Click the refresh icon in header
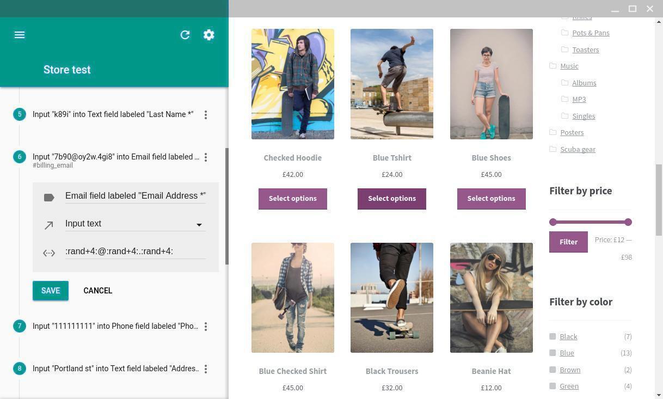Screen dimensions: 663x399 point(185,35)
